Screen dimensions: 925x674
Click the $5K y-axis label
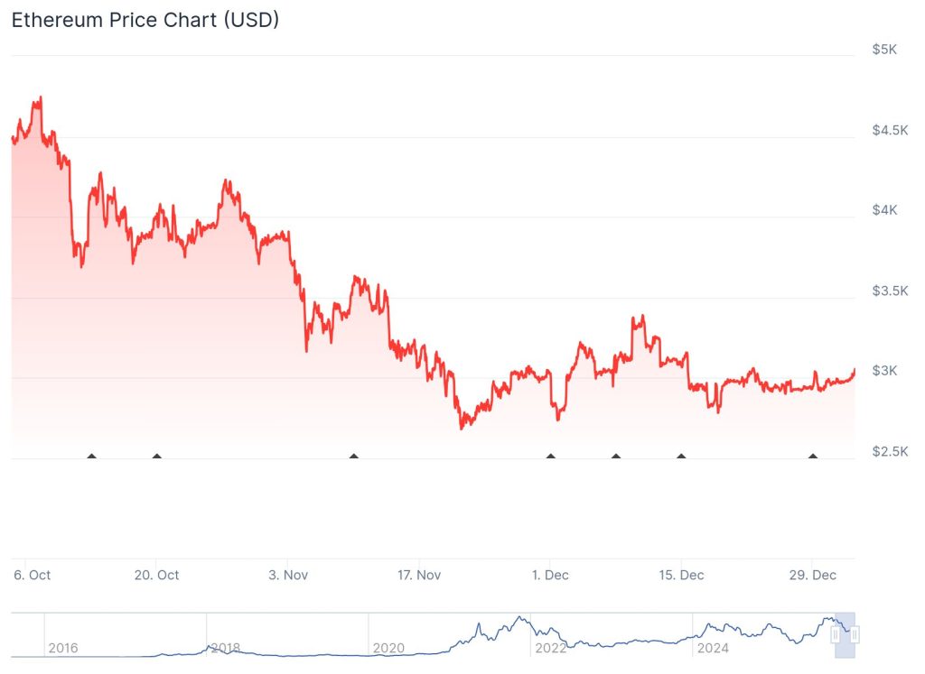pos(883,51)
